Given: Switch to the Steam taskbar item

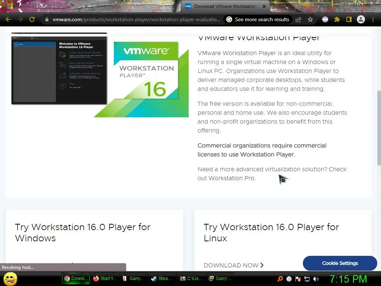Looking at the screenshot, I should pyautogui.click(x=162, y=279).
